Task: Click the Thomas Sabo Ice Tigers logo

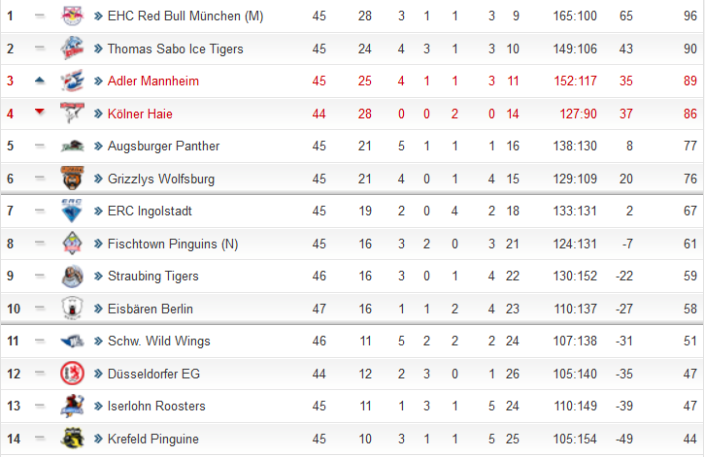Action: pos(72,49)
